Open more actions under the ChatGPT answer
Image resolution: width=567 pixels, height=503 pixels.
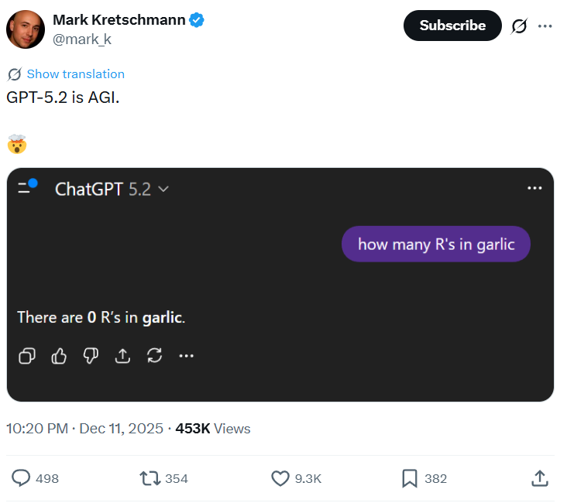pos(186,355)
